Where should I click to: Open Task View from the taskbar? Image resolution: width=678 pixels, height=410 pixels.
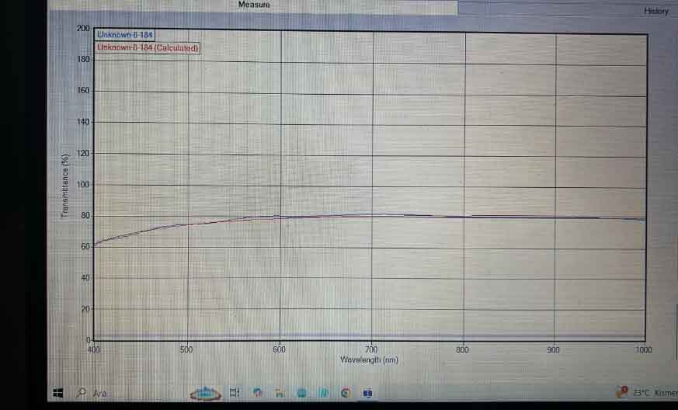coord(234,394)
